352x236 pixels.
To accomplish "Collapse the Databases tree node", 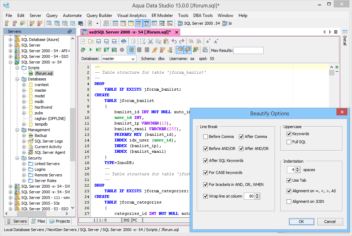I will 17,79.
